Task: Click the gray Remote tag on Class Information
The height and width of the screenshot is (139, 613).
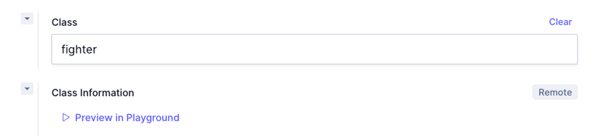Action: (x=555, y=92)
